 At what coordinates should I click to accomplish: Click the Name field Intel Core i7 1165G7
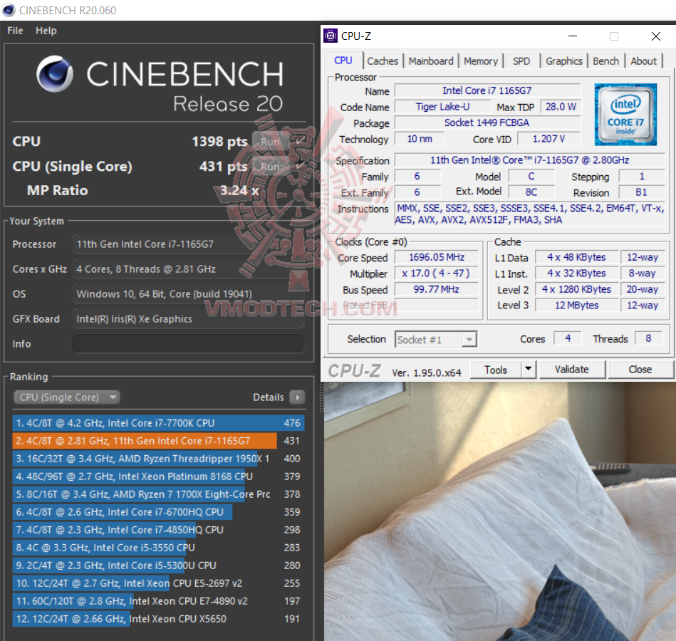(x=487, y=90)
